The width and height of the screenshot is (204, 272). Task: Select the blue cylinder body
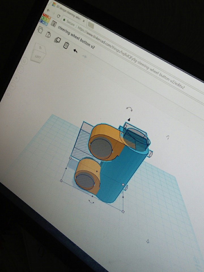click(122, 172)
